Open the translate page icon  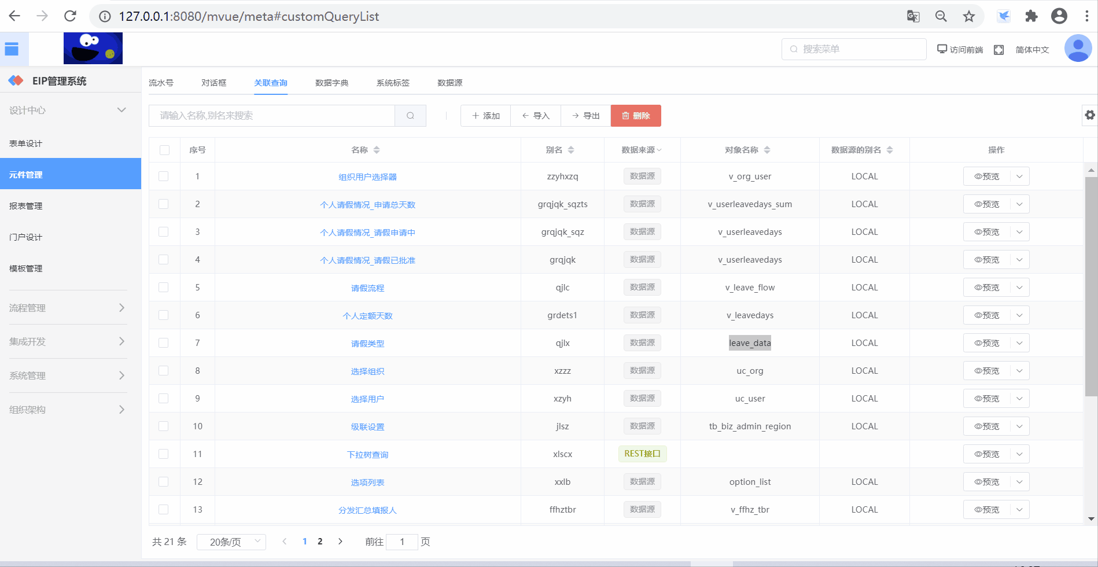pyautogui.click(x=913, y=16)
